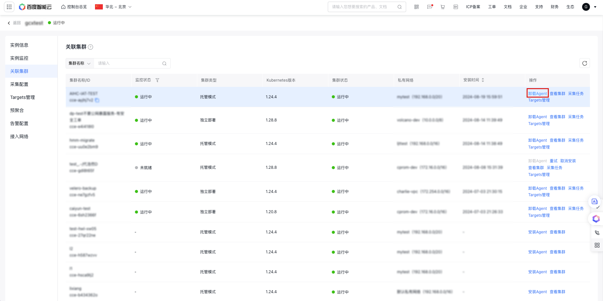Open 生态 menu
Image resolution: width=603 pixels, height=301 pixels.
[570, 7]
